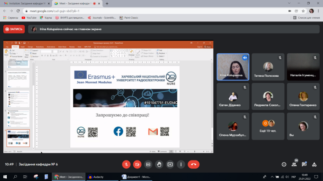Open Audacity from the taskbar
Viewport: 323px width, 181px height.
pyautogui.click(x=96, y=177)
